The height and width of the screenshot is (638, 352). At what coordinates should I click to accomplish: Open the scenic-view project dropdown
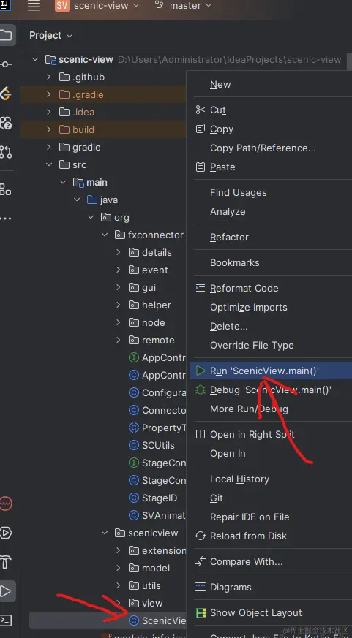point(97,6)
